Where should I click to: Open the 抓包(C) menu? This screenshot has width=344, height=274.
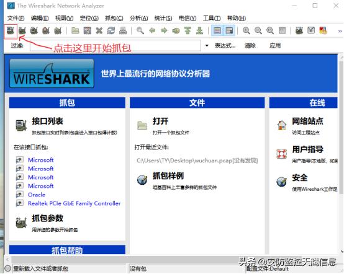tap(114, 18)
